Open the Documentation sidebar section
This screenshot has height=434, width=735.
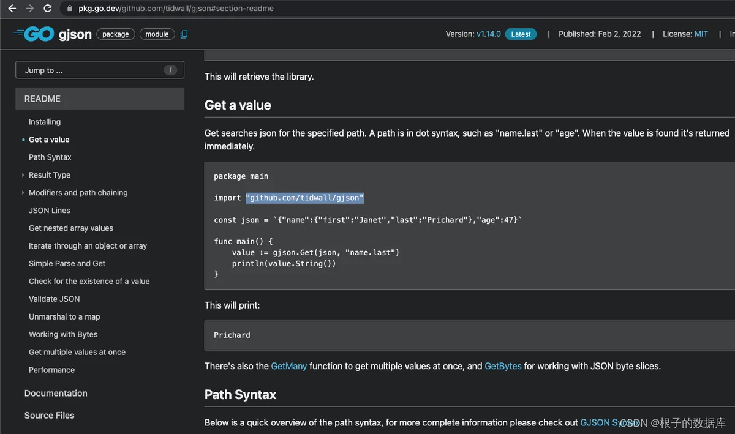coord(56,393)
